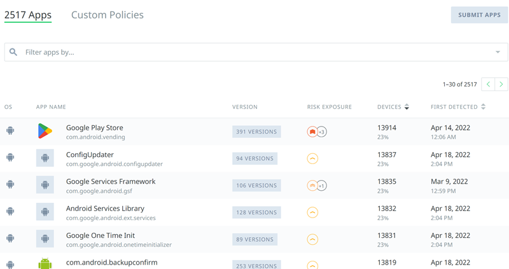Click the Google Play Store app icon
509x269 pixels.
pyautogui.click(x=45, y=131)
